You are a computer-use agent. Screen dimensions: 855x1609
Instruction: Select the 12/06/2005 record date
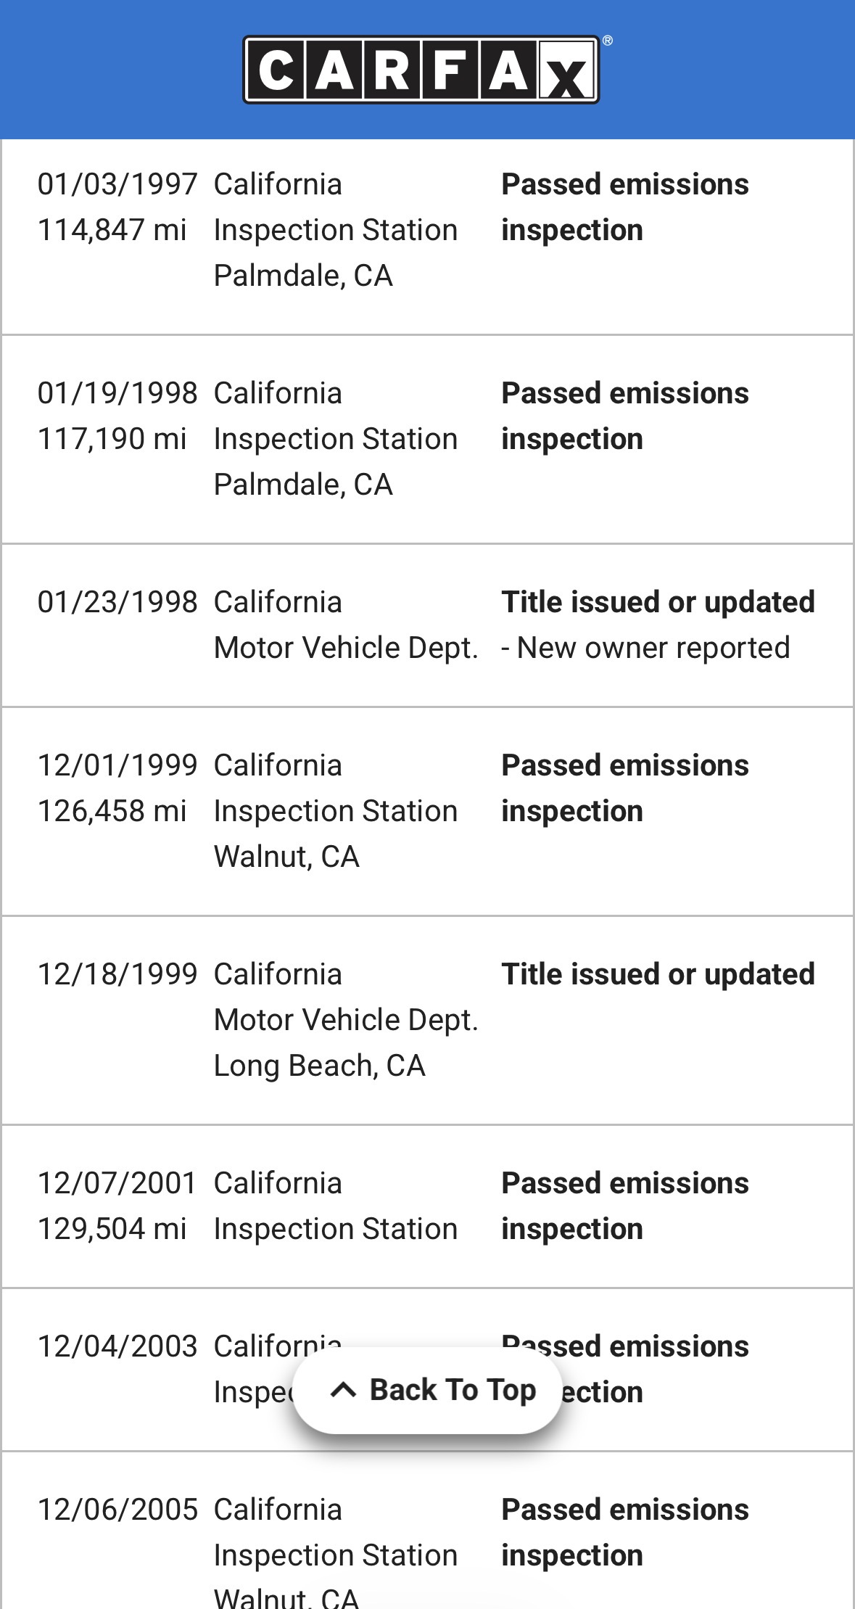coord(117,1510)
